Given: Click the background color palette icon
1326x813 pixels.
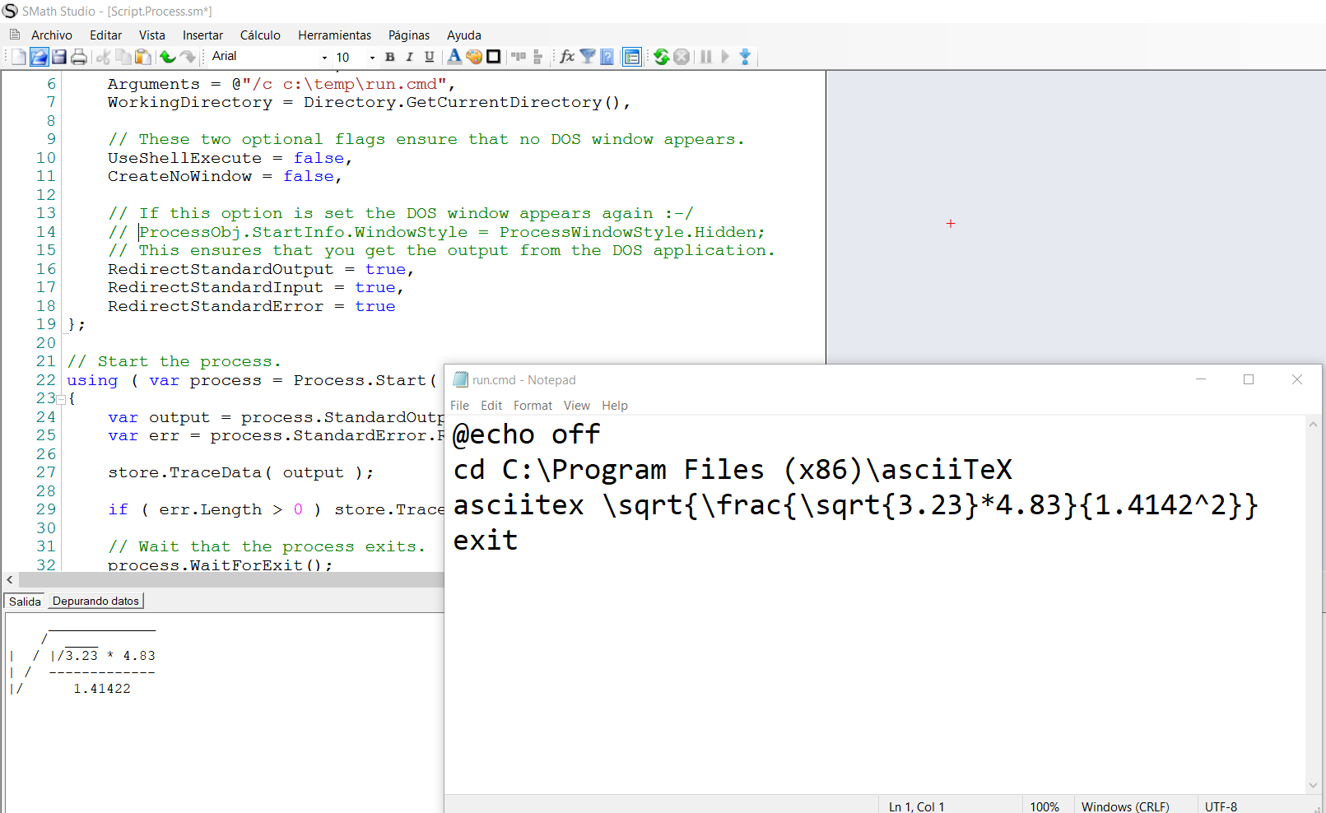Looking at the screenshot, I should pyautogui.click(x=474, y=57).
